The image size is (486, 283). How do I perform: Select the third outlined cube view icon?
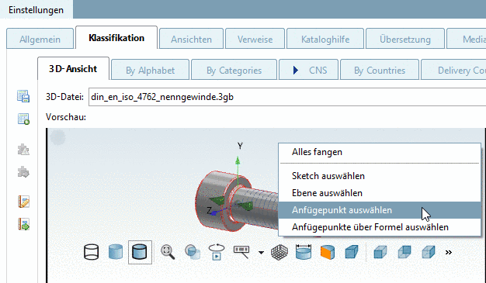click(429, 252)
